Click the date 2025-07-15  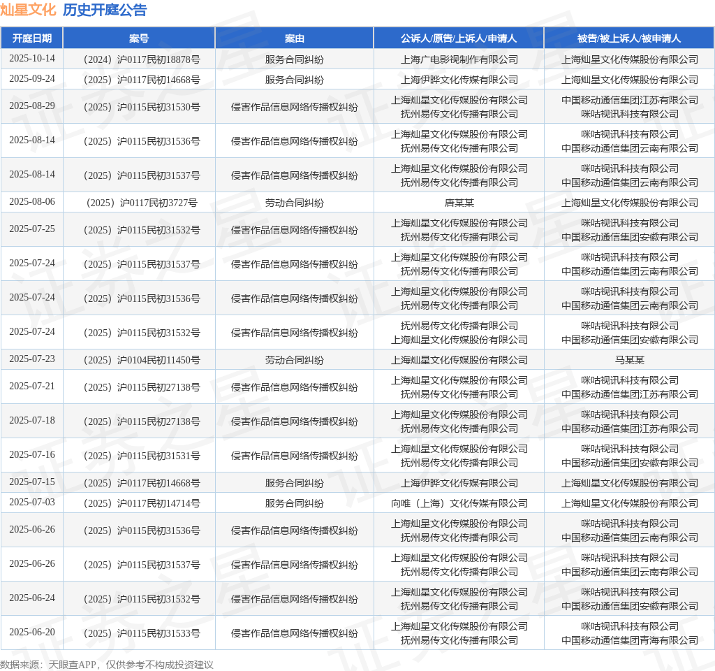click(x=32, y=482)
